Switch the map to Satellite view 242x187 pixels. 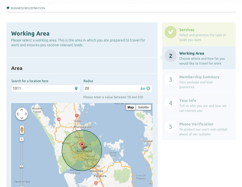[x=143, y=107]
